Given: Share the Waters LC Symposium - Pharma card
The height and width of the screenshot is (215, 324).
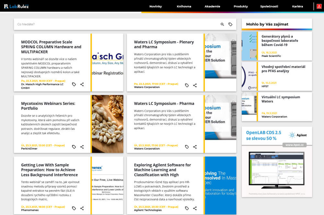Looking at the screenshot, I should coord(195,147).
